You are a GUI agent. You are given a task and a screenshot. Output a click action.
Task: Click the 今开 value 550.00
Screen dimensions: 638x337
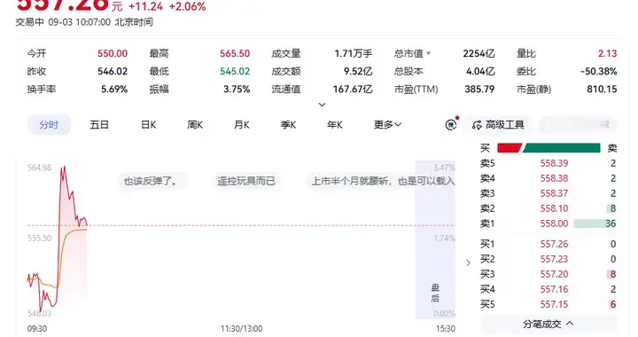[113, 53]
